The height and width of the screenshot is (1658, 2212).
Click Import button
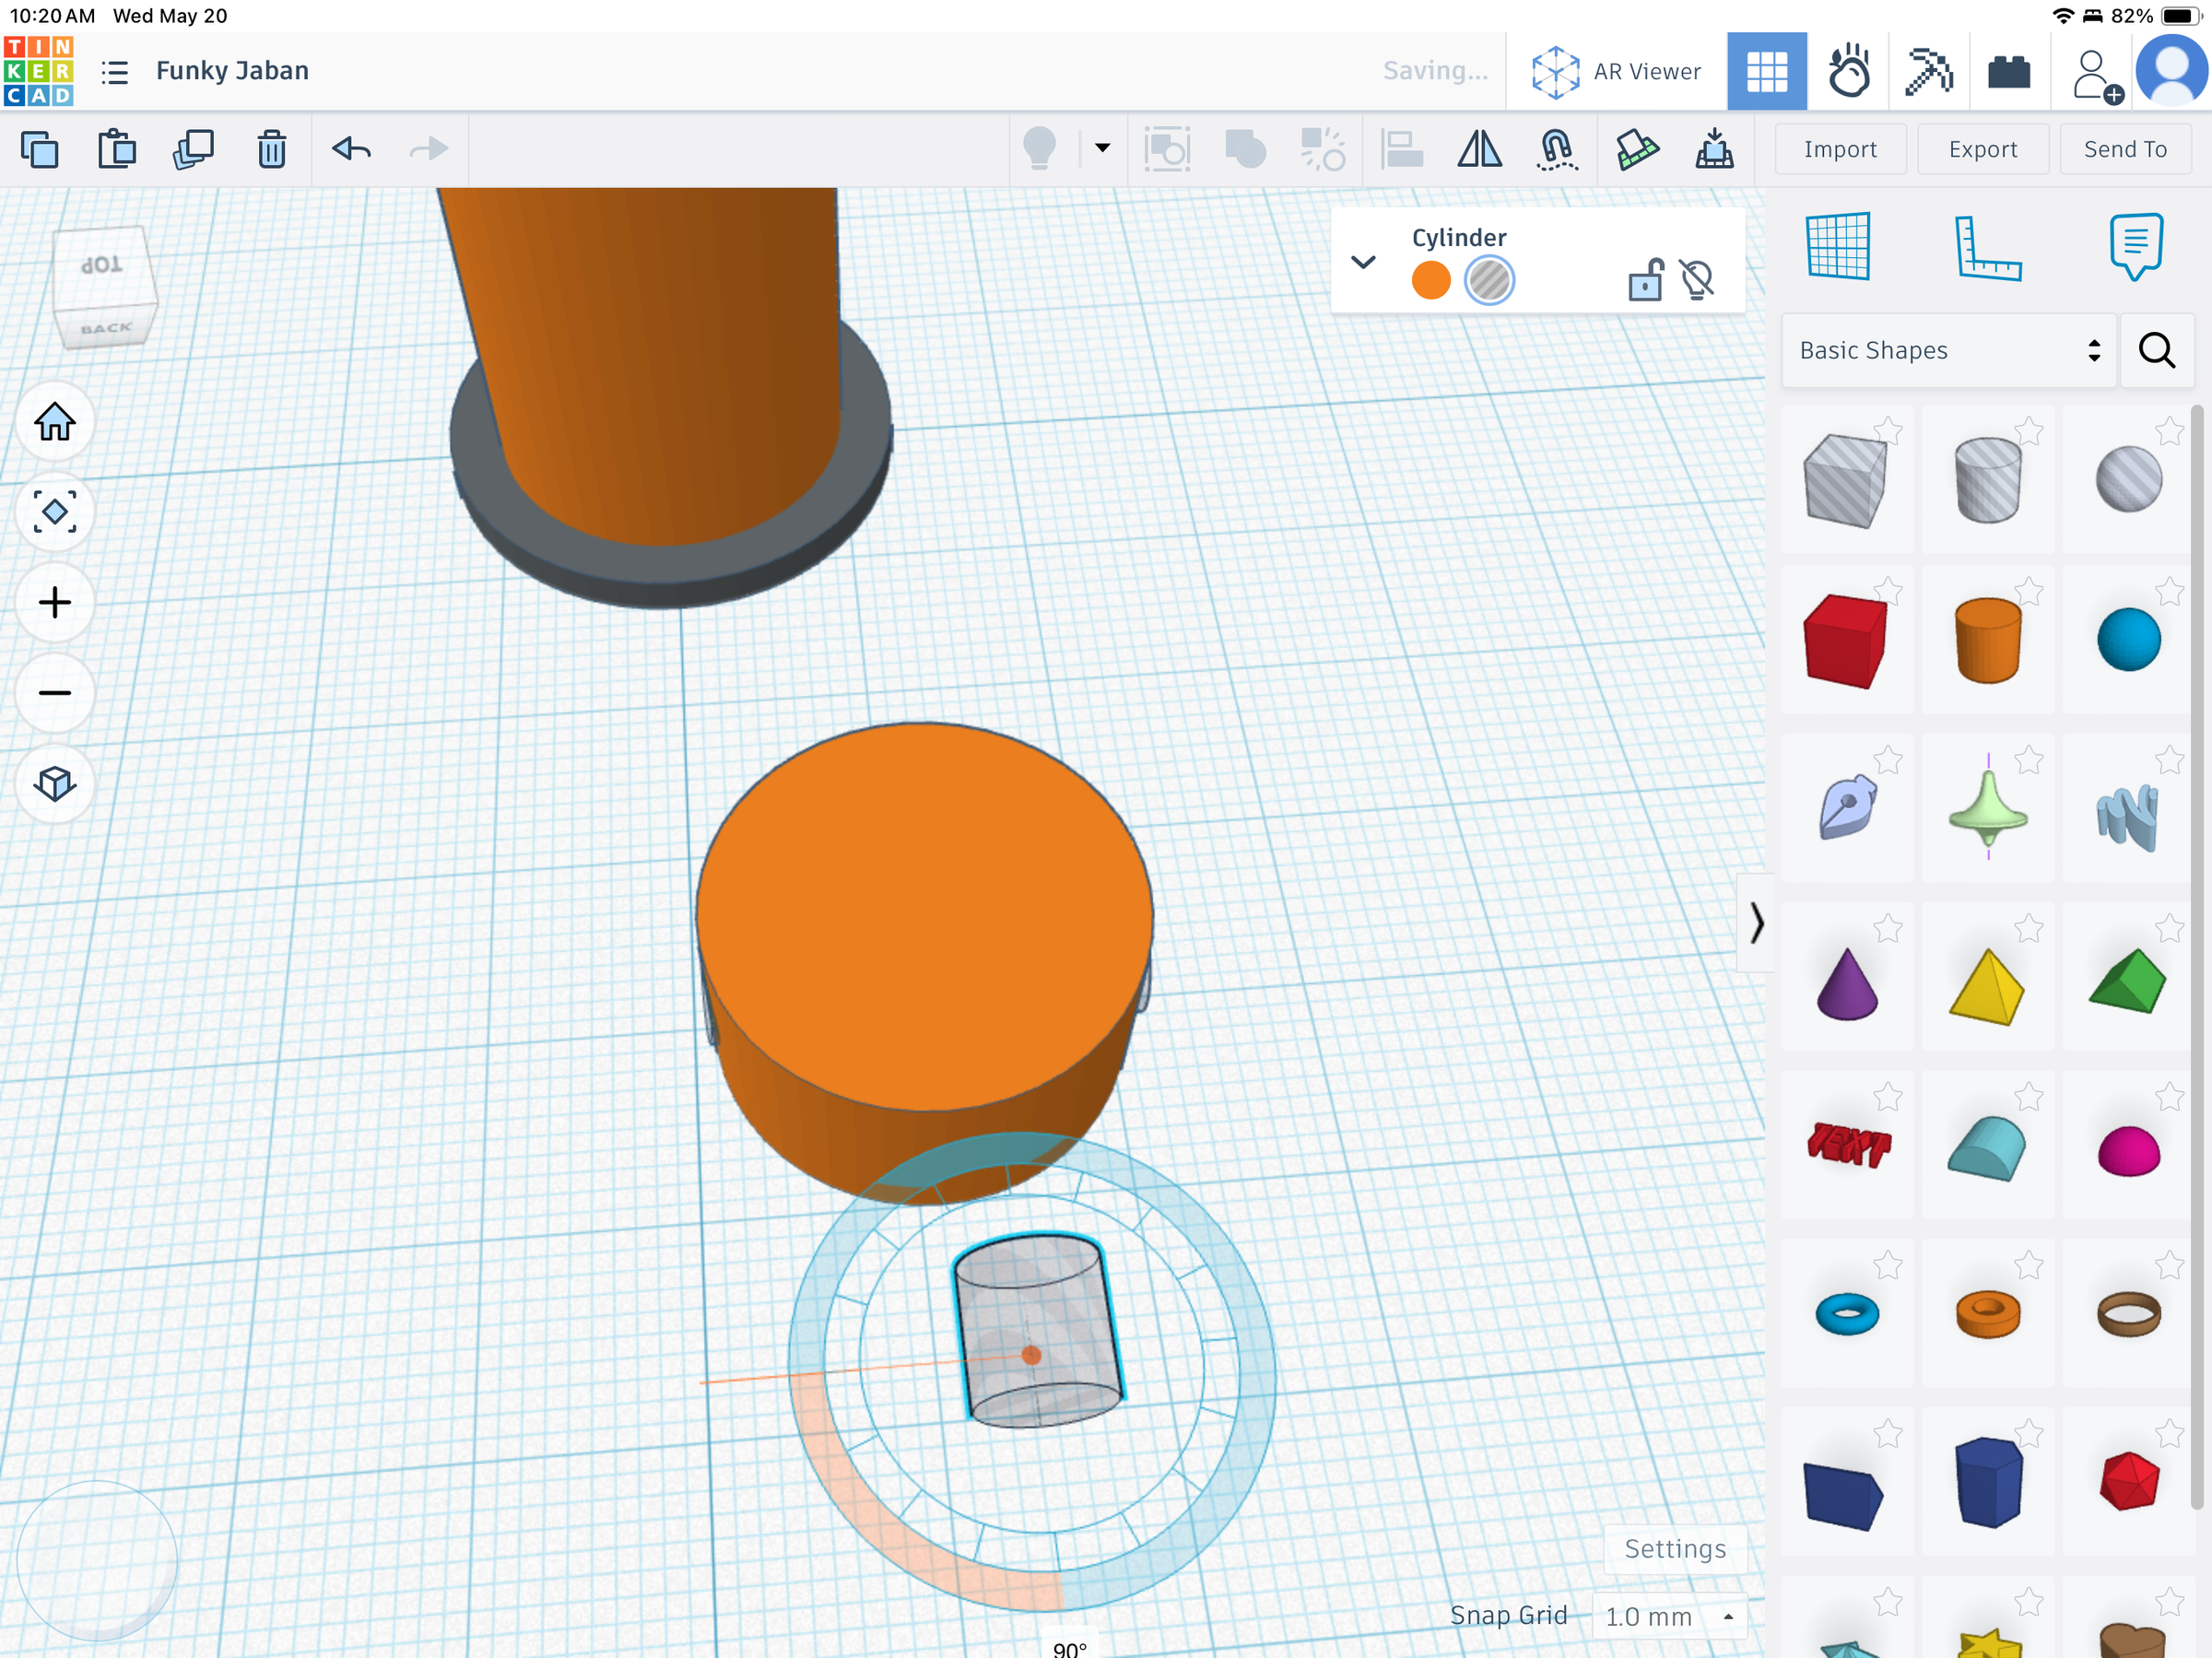1840,150
